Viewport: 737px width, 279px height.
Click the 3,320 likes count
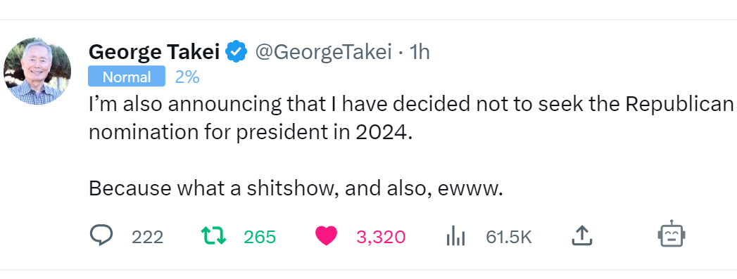[381, 238]
